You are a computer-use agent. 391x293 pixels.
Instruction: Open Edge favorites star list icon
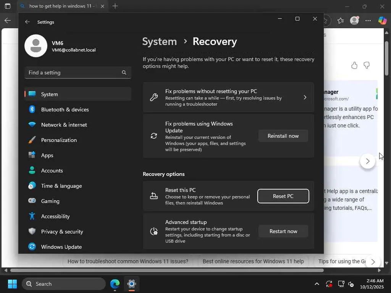(341, 21)
